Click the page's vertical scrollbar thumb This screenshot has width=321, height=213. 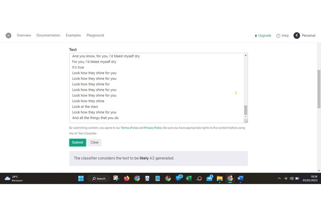pyautogui.click(x=319, y=89)
